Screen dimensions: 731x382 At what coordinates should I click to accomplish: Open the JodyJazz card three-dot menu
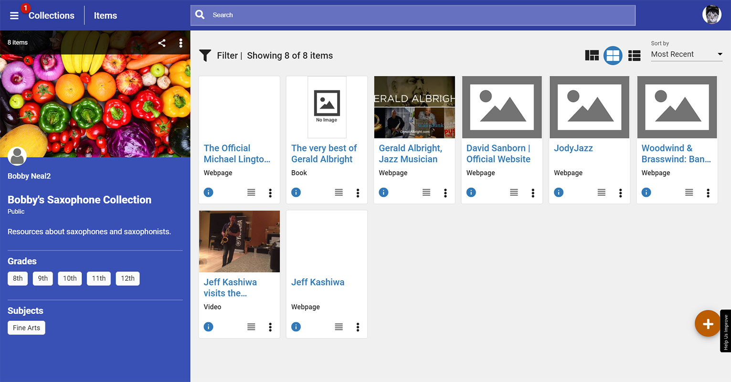[620, 193]
